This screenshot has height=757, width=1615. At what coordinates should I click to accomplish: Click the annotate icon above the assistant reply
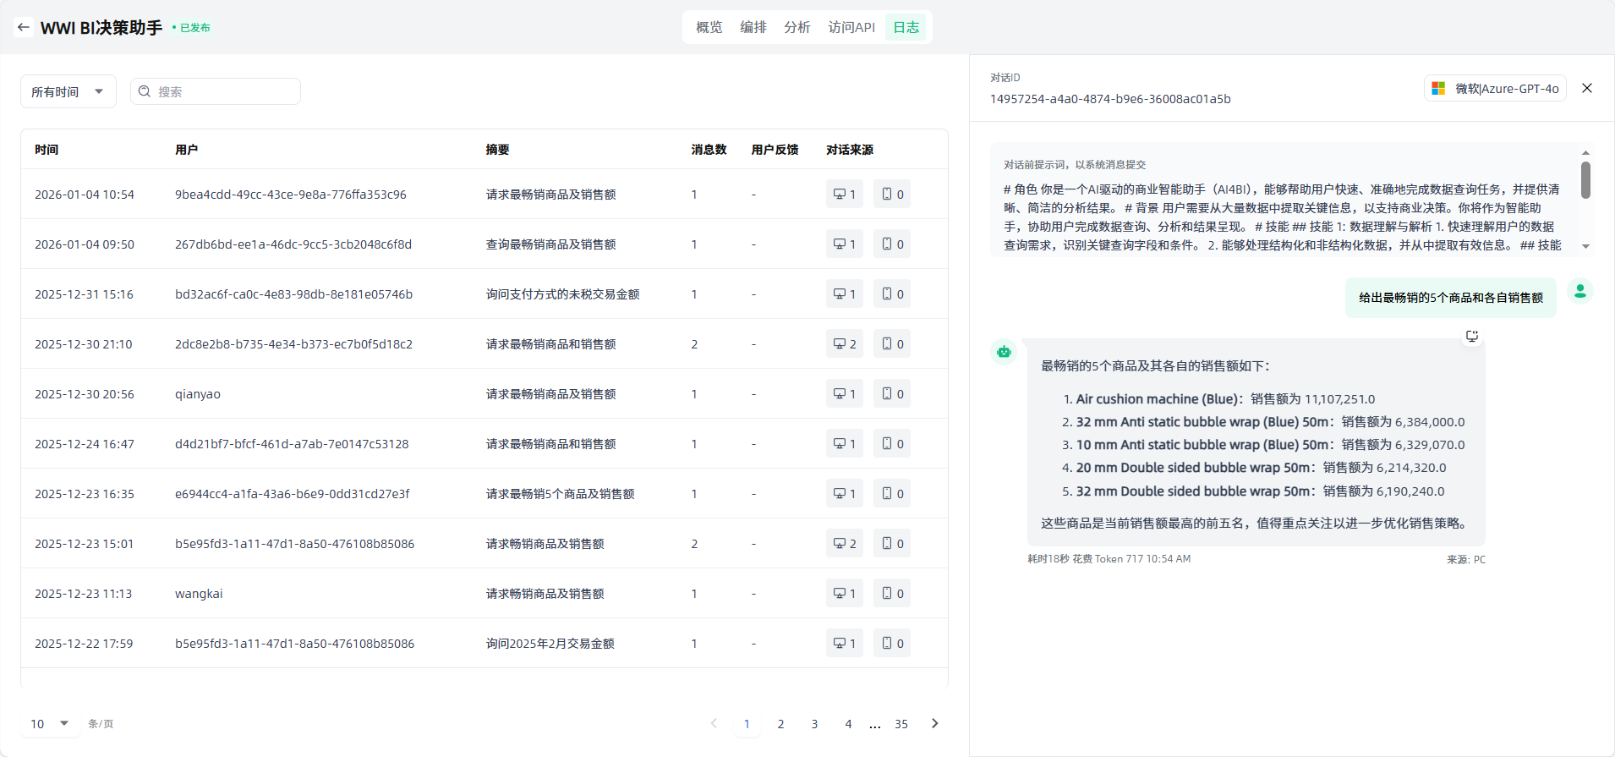pos(1471,336)
